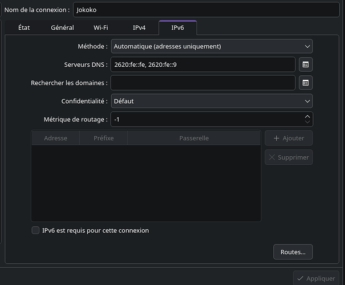Click the Ajouter button

point(289,138)
